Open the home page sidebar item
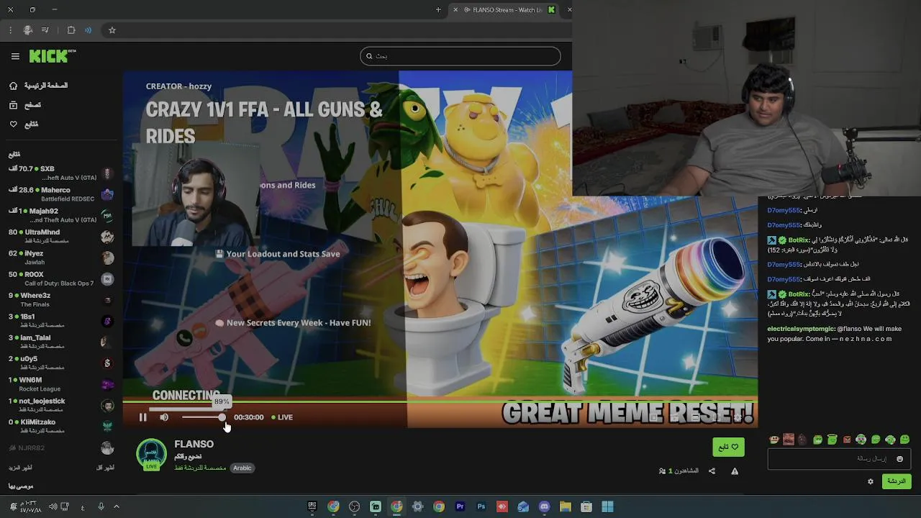 tap(38, 86)
